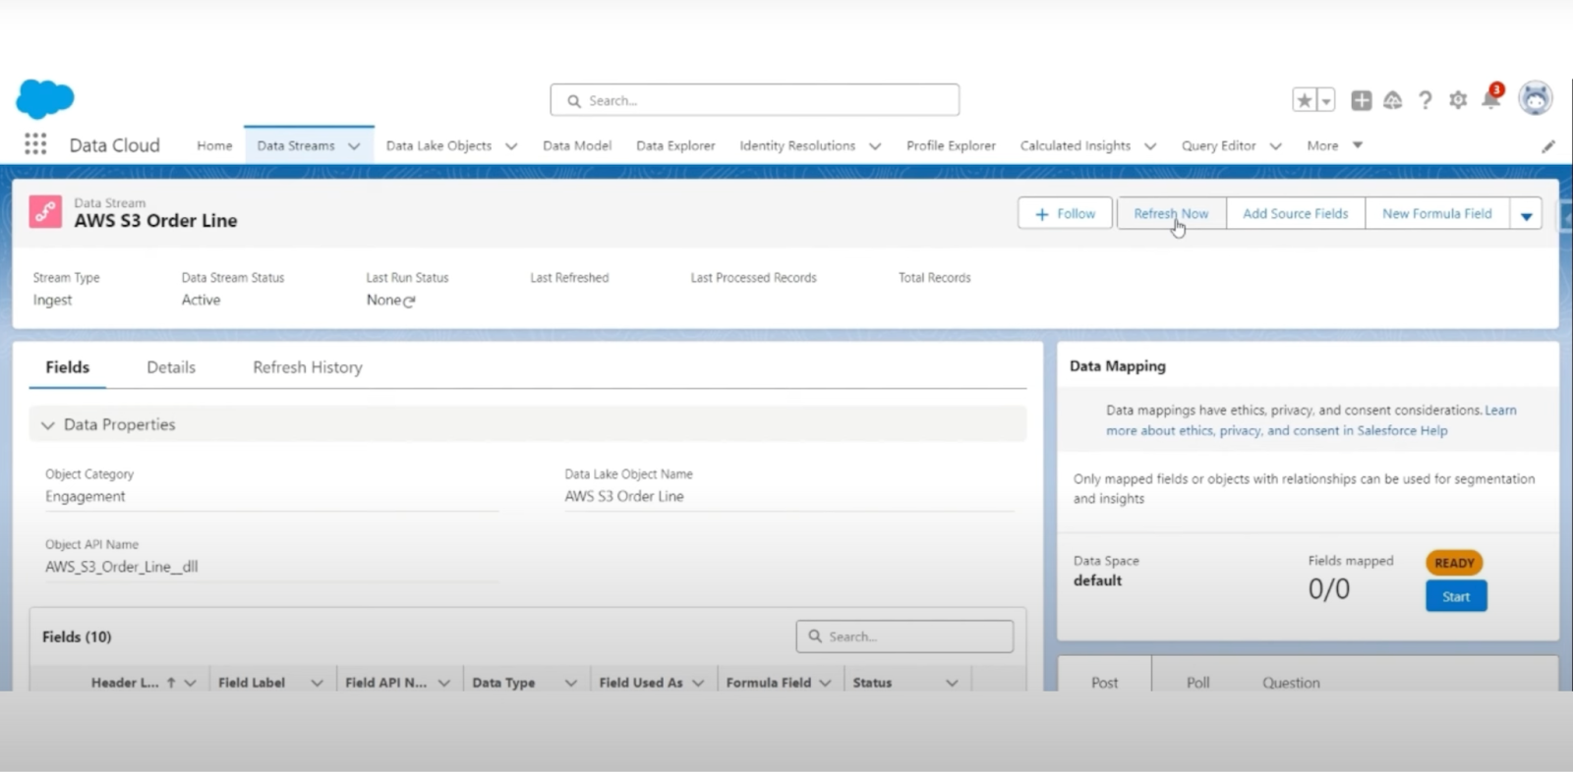The height and width of the screenshot is (772, 1573).
Task: Open the Data Lake Objects tab
Action: (x=438, y=145)
